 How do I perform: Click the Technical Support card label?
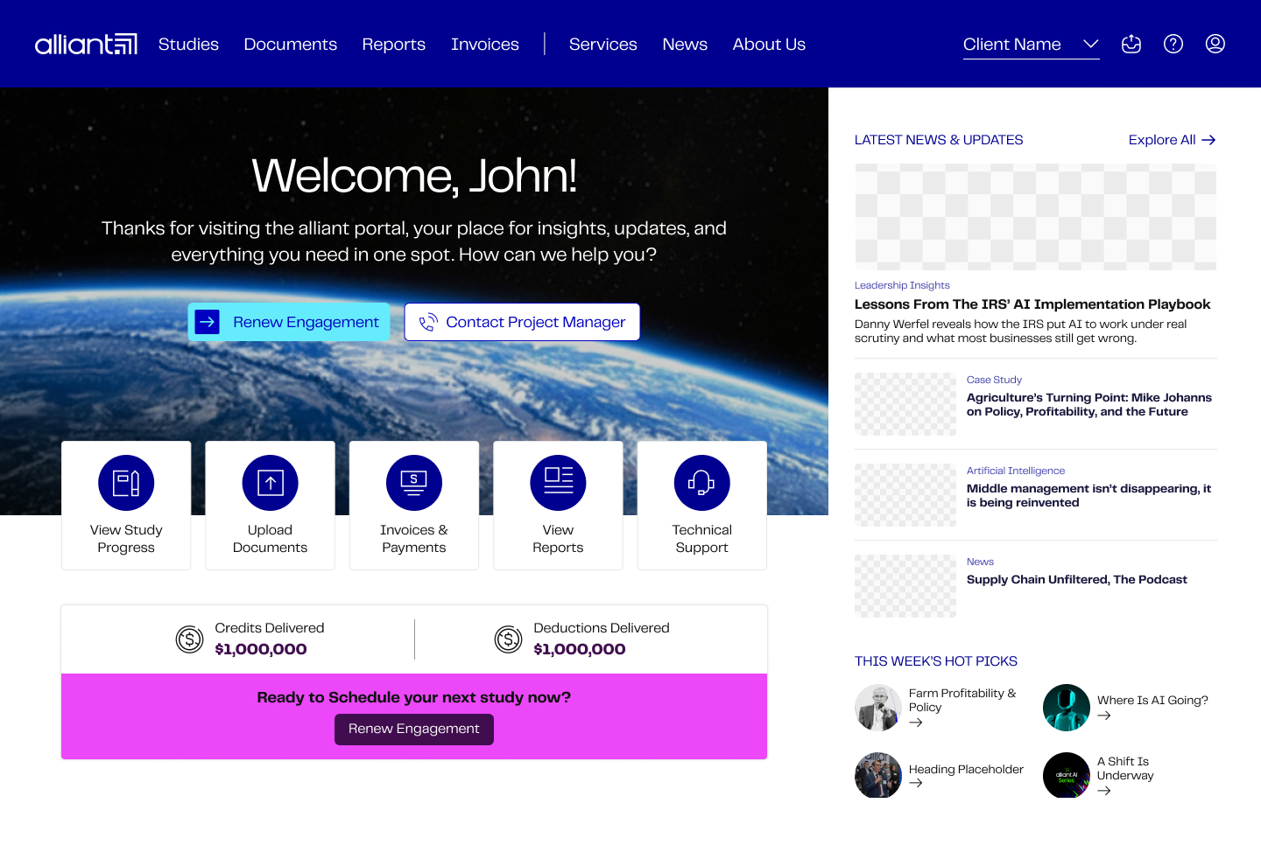click(702, 539)
